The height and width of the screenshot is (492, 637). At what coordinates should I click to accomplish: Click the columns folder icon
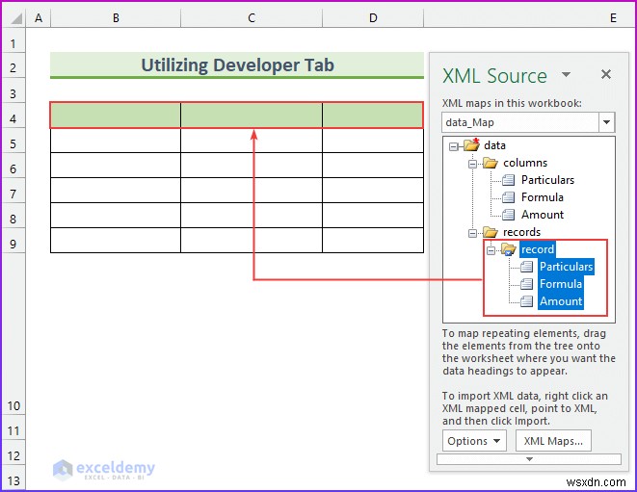[x=491, y=163]
